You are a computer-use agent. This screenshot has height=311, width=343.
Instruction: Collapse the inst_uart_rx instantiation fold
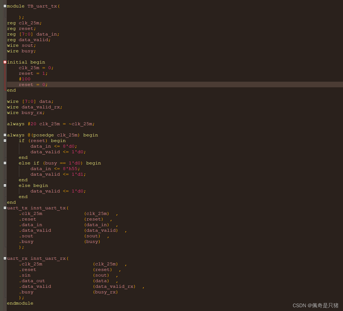click(x=4, y=258)
